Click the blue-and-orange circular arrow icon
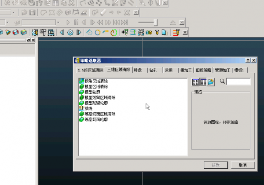 [98, 32]
